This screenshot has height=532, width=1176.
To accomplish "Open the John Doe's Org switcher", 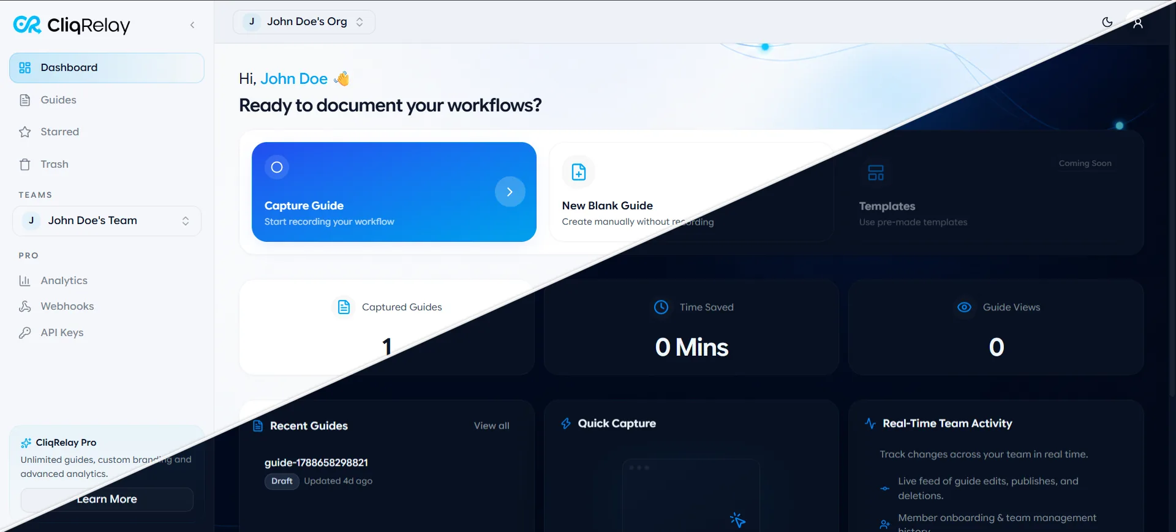I will coord(304,22).
